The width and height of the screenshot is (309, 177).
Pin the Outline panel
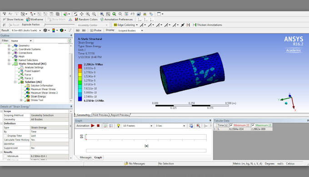coord(71,35)
